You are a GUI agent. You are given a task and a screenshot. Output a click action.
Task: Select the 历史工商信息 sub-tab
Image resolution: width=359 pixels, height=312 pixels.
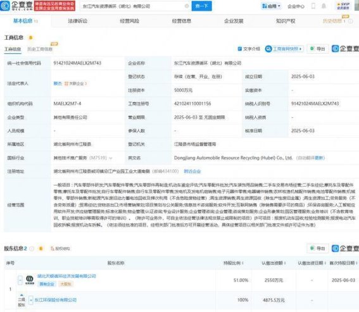coord(40,49)
